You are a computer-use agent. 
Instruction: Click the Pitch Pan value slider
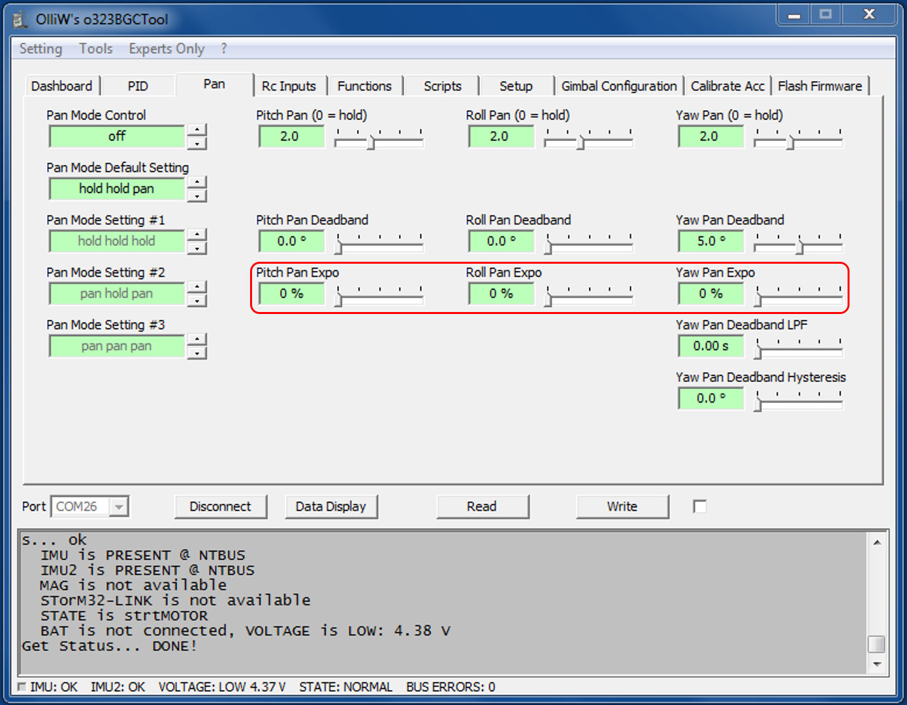point(379,141)
